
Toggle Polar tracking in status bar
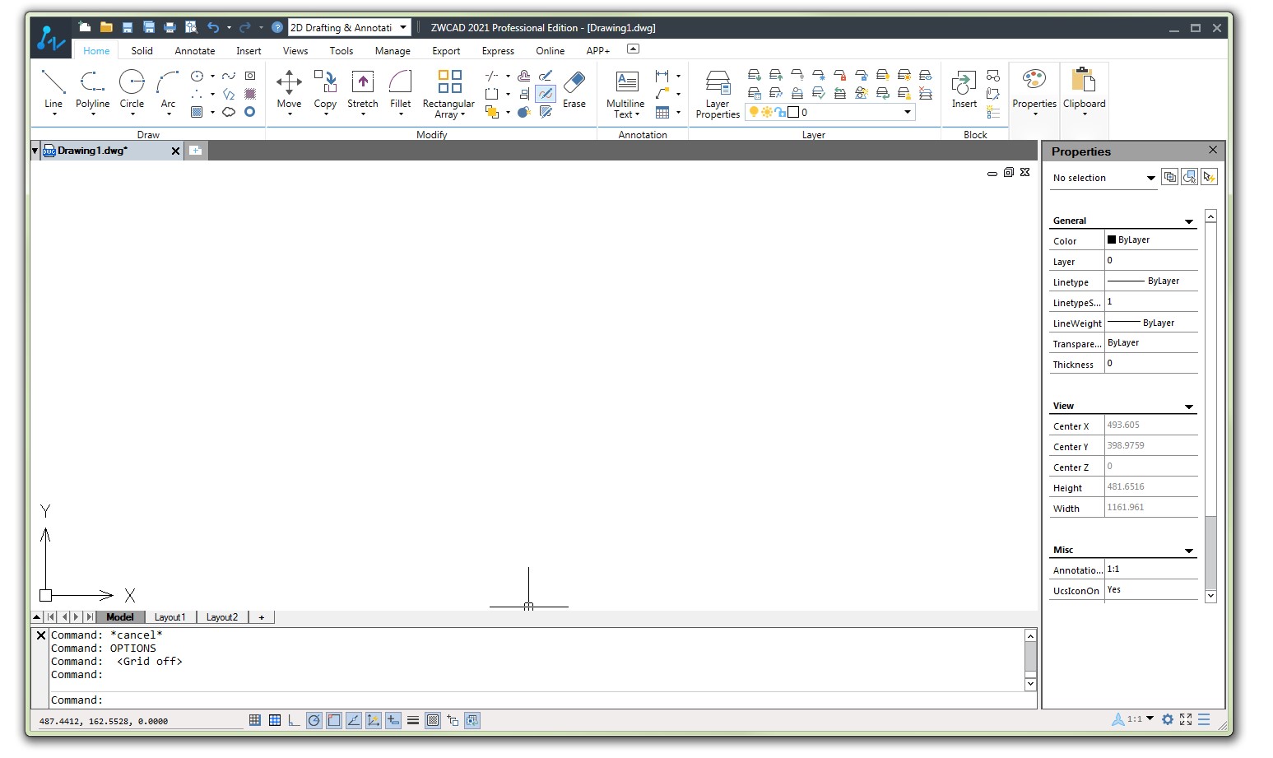tap(314, 720)
